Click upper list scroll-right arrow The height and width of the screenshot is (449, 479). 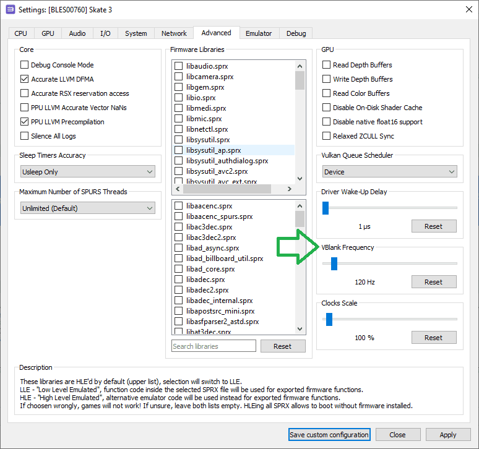(289, 189)
